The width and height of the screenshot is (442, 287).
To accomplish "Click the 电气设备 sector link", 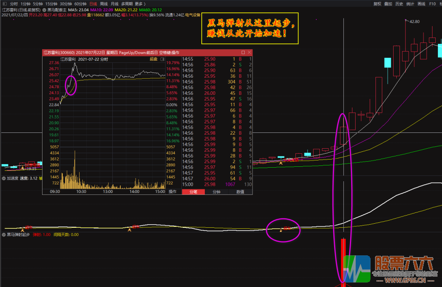I will coord(193,15).
